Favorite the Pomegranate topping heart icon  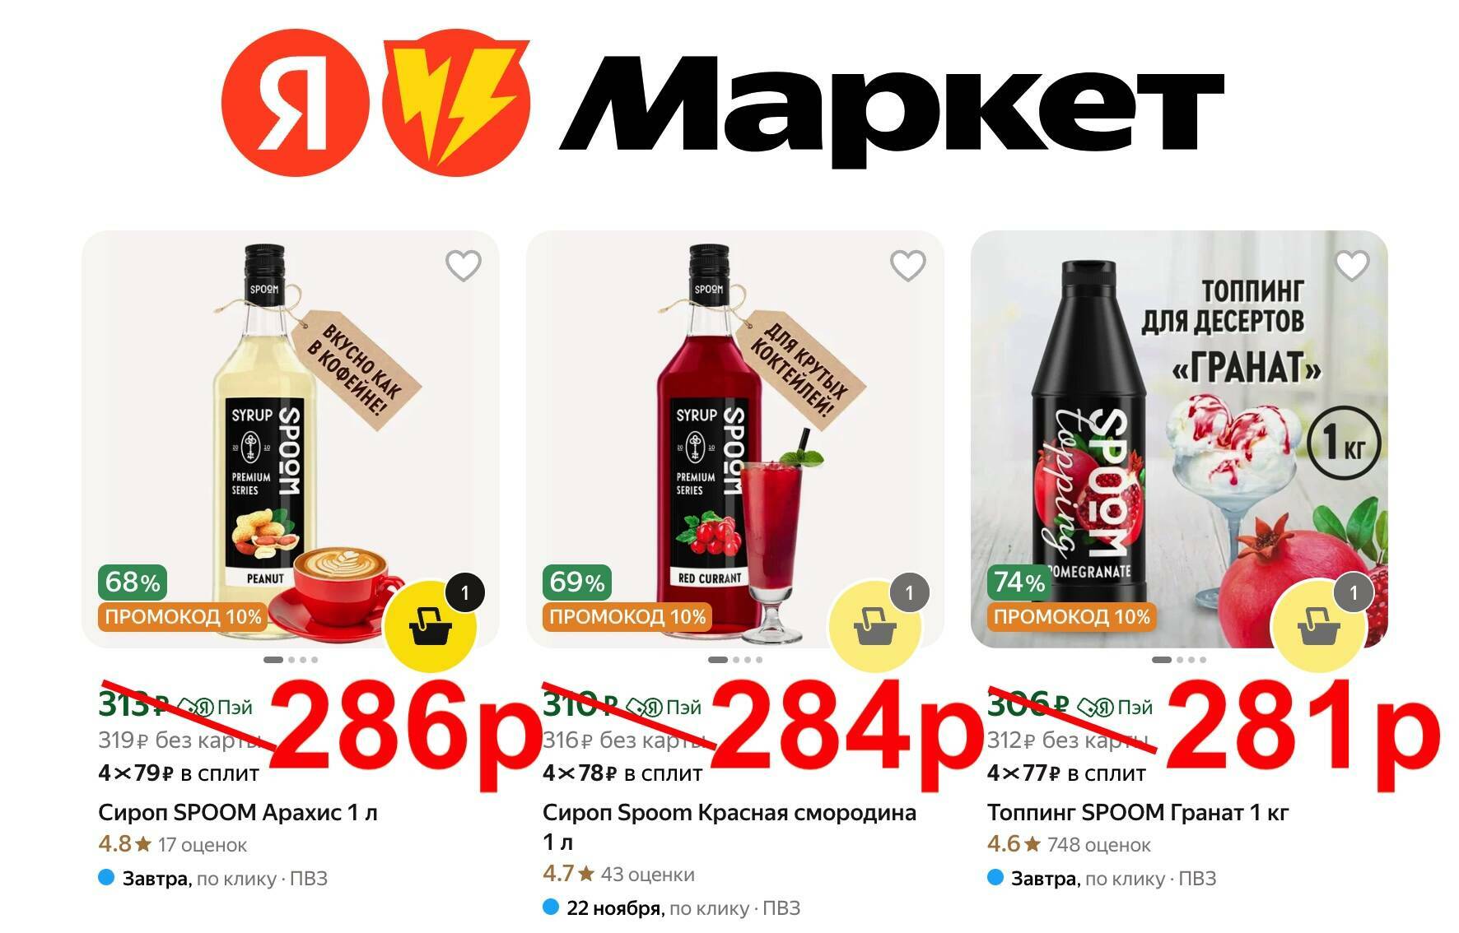(x=1352, y=266)
